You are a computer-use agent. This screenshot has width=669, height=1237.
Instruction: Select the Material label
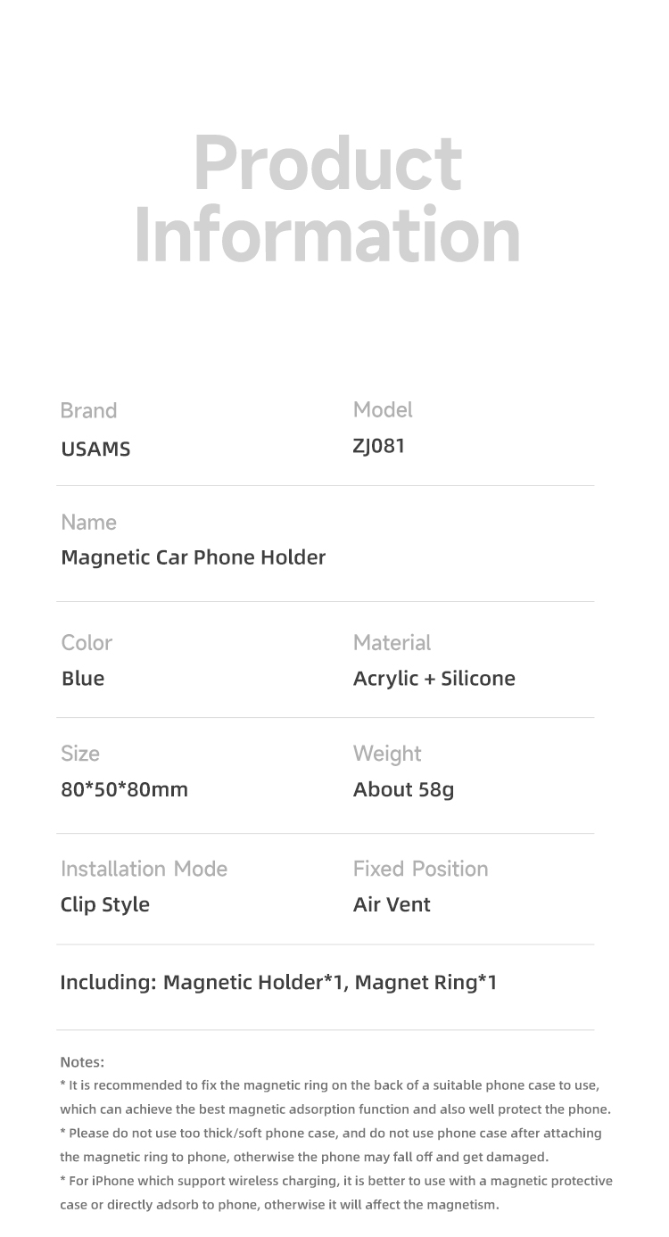tap(392, 643)
